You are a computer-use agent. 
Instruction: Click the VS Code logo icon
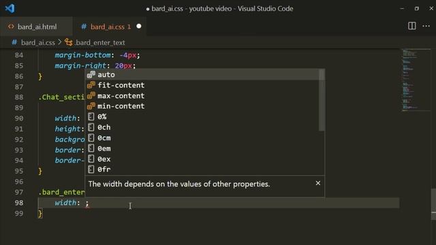coord(10,8)
